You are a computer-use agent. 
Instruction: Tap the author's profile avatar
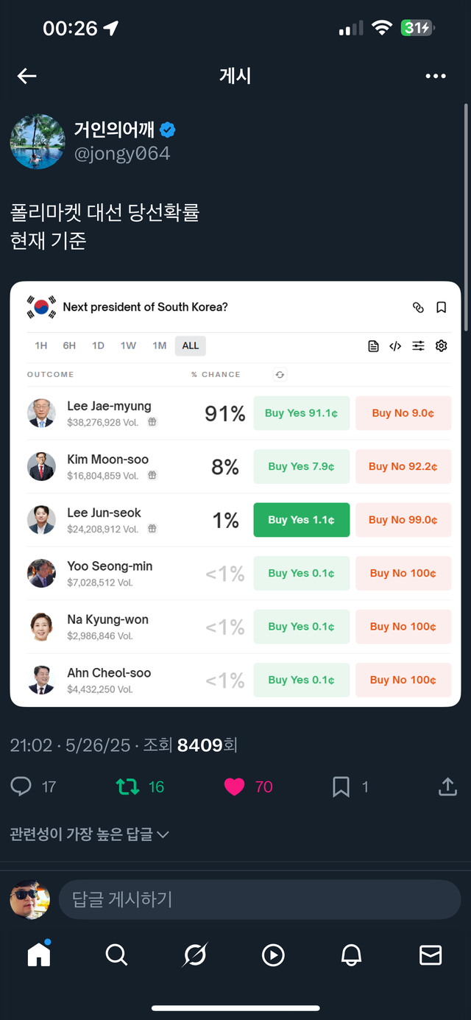(x=38, y=141)
